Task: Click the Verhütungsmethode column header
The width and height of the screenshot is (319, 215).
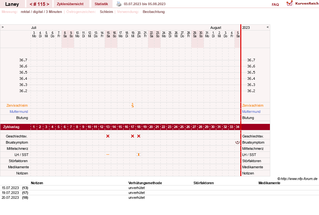Action: point(145,183)
